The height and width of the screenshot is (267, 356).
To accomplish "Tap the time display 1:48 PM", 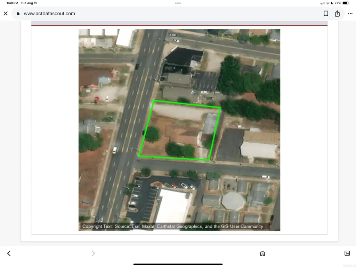I will pyautogui.click(x=12, y=3).
